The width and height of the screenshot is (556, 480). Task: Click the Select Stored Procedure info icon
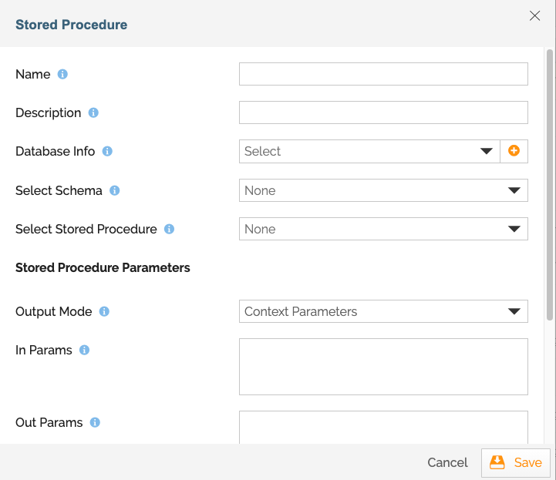point(170,229)
